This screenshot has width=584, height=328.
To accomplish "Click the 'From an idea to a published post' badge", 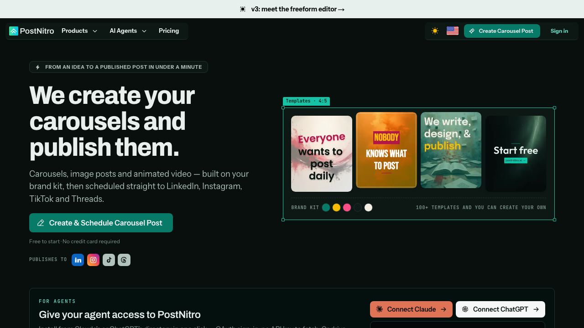I will point(119,67).
